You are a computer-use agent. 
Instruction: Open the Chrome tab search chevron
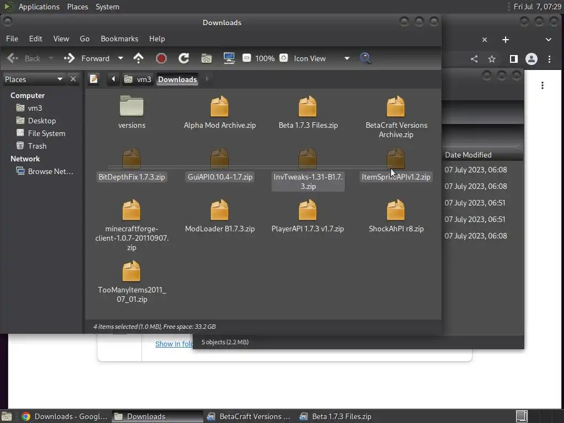tap(548, 40)
